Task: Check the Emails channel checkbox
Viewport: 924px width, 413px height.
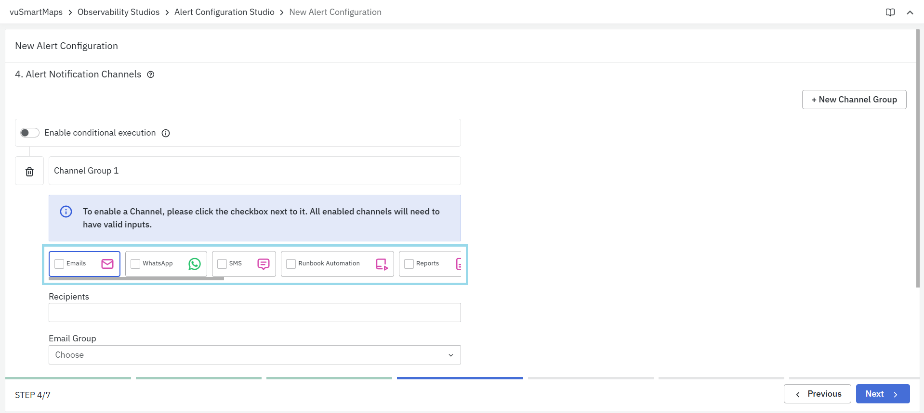Action: (60, 264)
